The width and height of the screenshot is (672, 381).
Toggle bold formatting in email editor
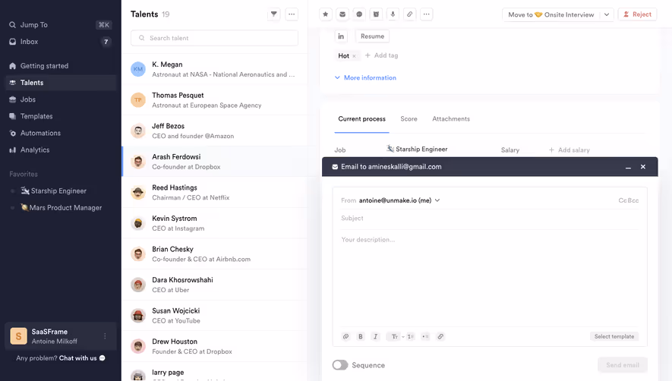(x=361, y=336)
